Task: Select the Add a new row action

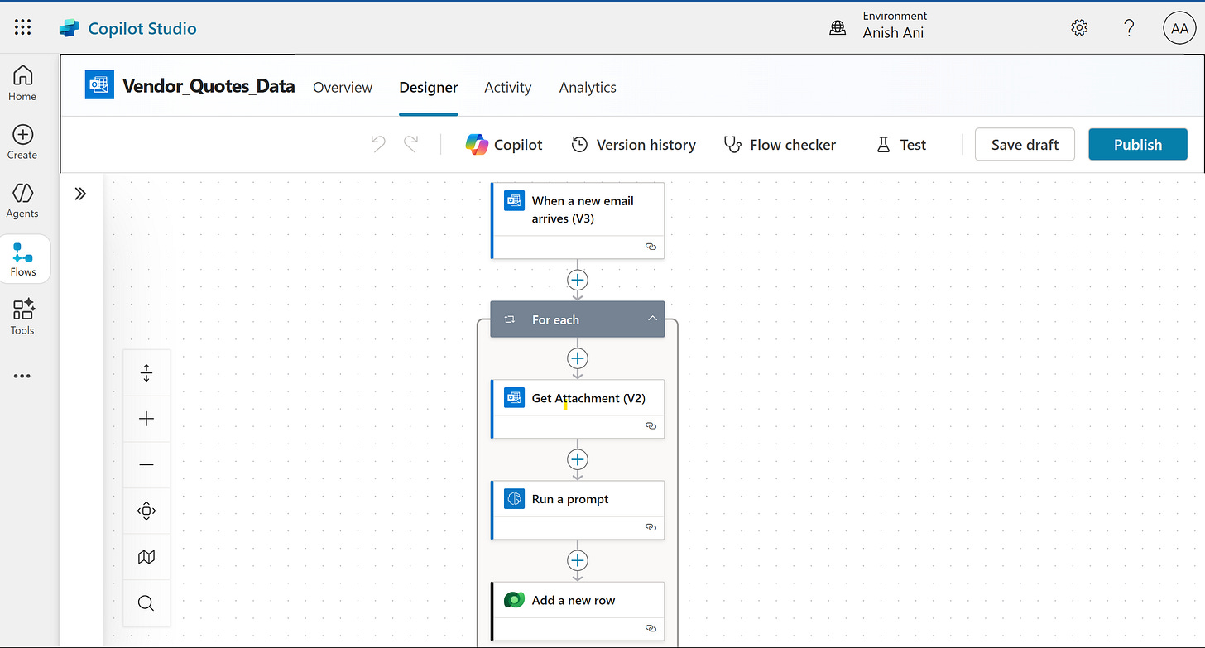Action: coord(578,611)
